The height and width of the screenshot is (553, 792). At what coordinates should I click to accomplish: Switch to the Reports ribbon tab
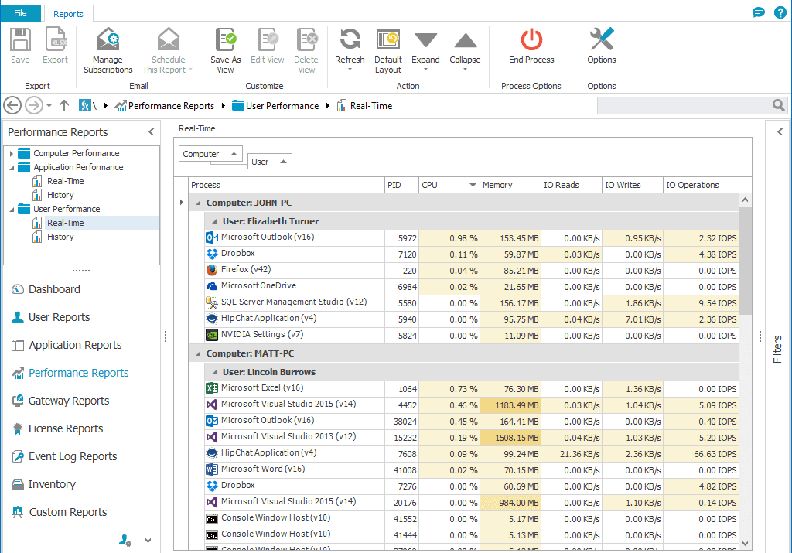pos(68,14)
